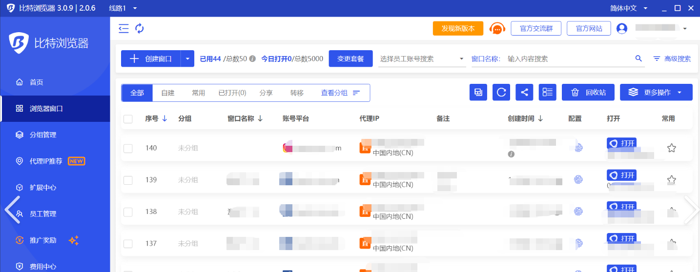Select 浏览器窗口 in sidebar
Viewport: 700px width, 272px height.
point(55,108)
